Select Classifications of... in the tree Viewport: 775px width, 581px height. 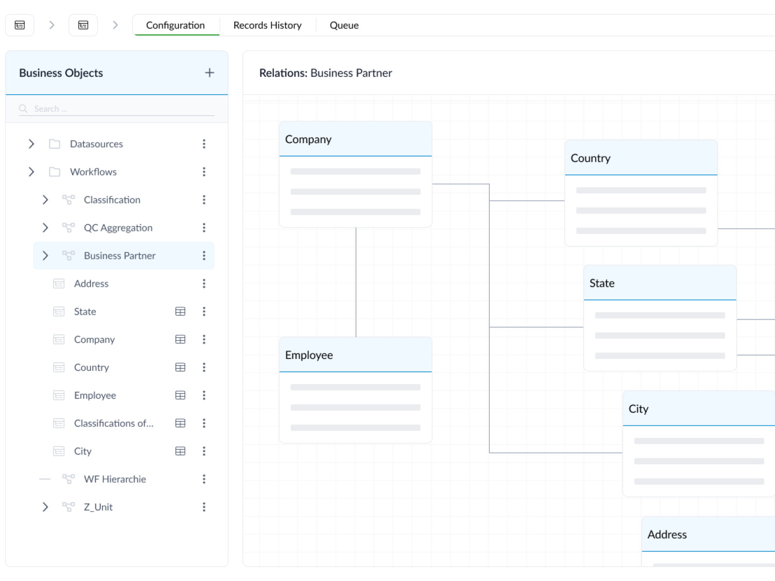point(114,423)
